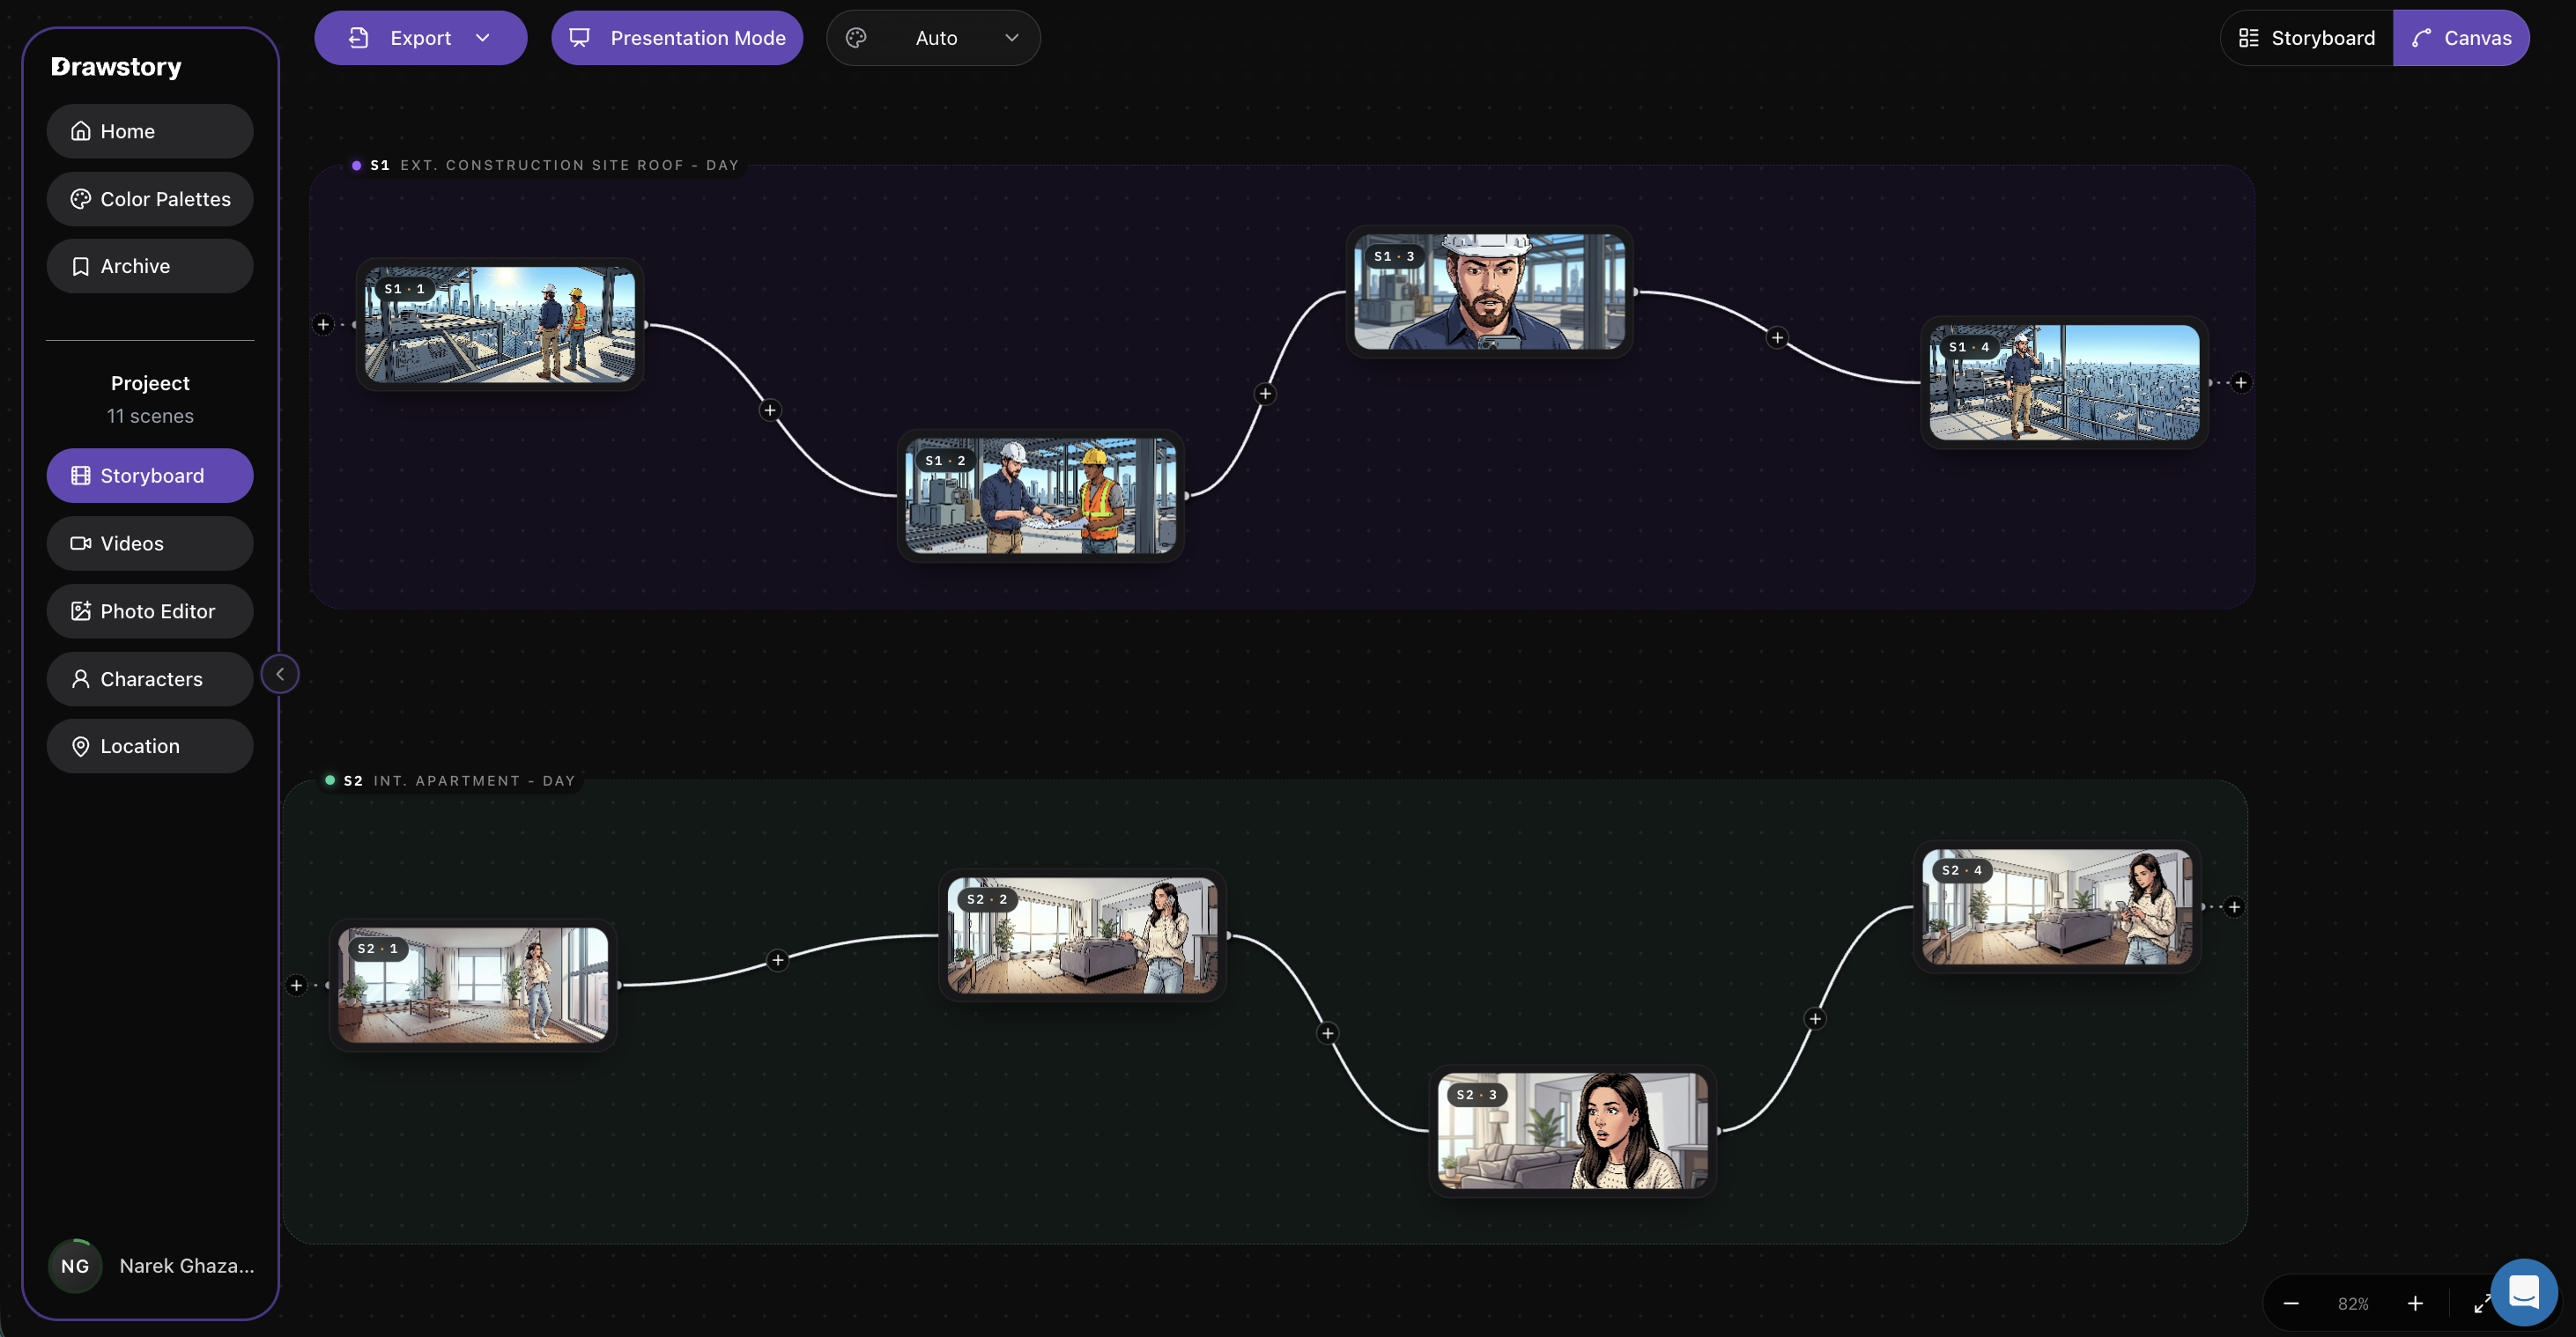This screenshot has height=1337, width=2576.
Task: Open the Location section
Action: [x=150, y=746]
